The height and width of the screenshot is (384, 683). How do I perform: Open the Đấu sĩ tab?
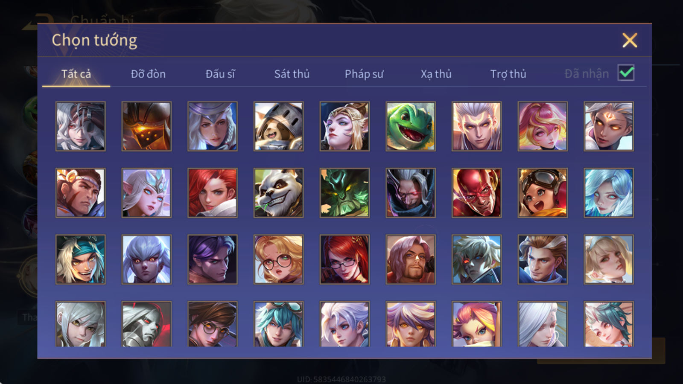[220, 74]
